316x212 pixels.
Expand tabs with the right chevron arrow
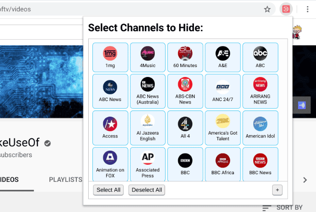[x=305, y=180]
